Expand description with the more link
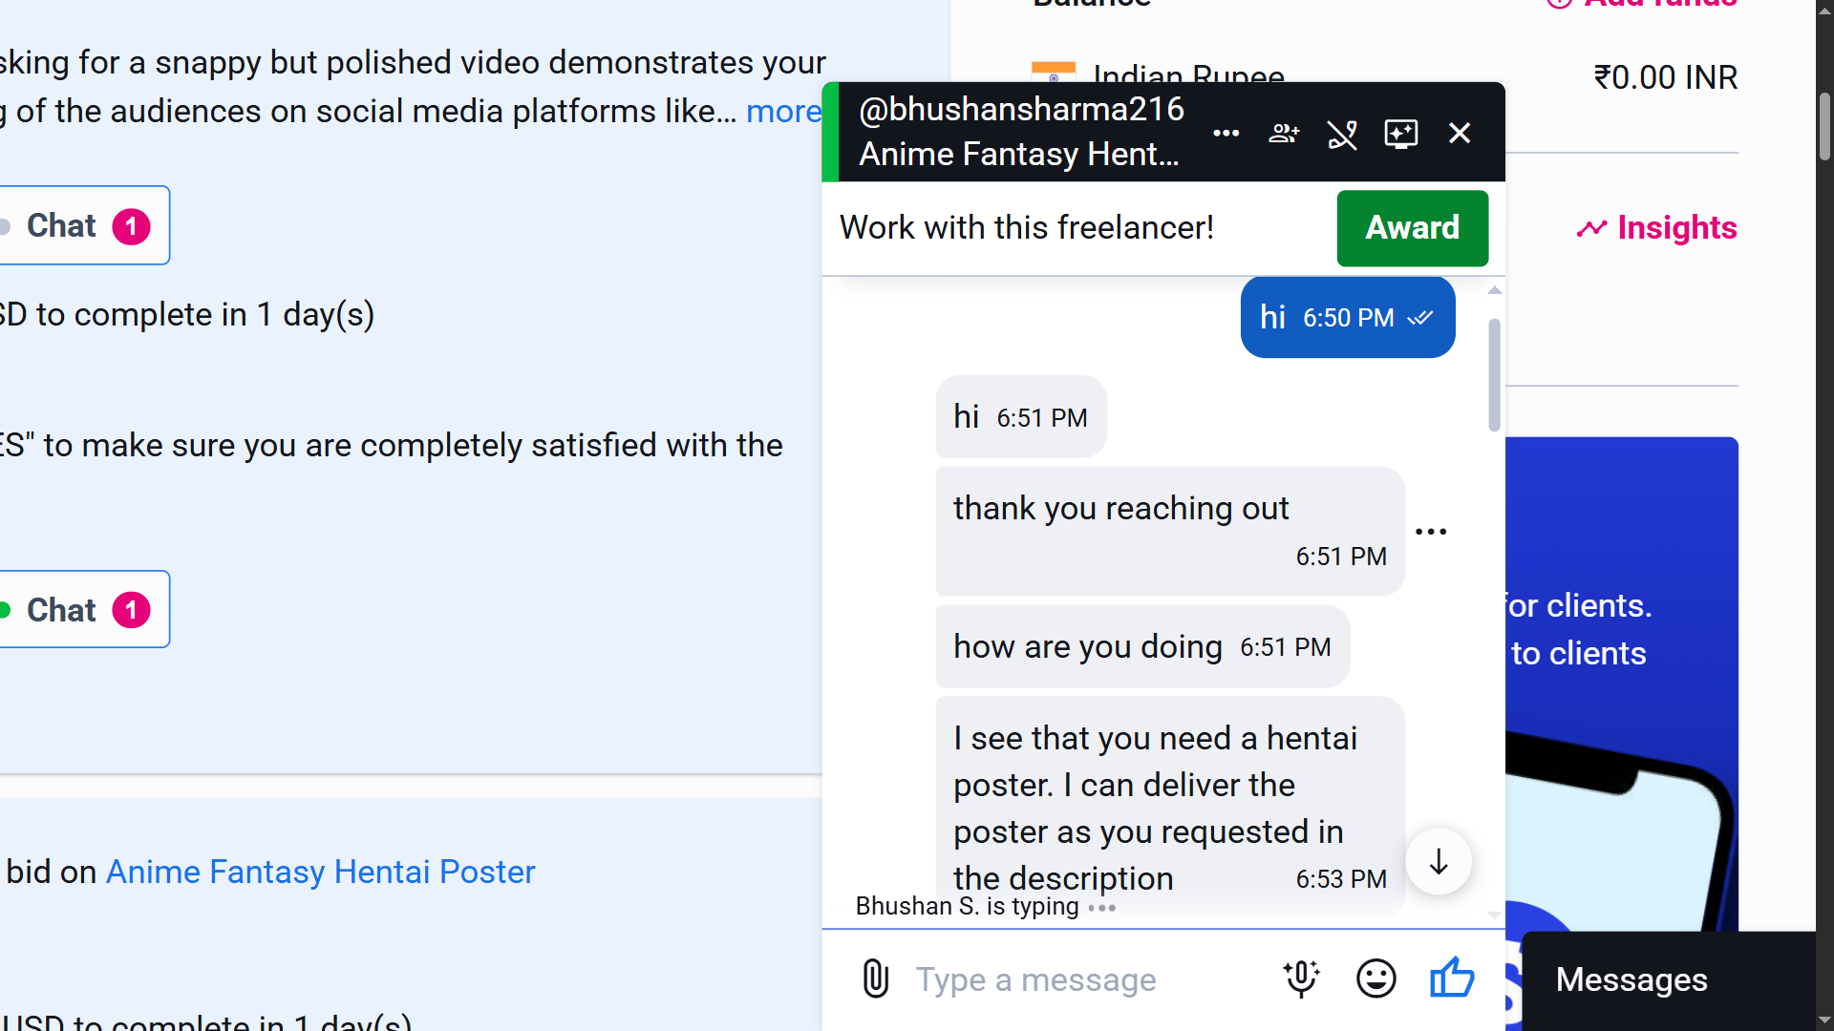1834x1031 pixels. [783, 112]
